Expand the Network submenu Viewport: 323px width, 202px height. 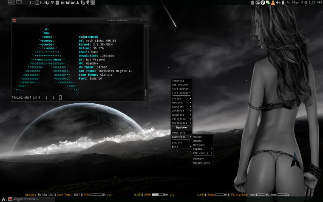181,102
